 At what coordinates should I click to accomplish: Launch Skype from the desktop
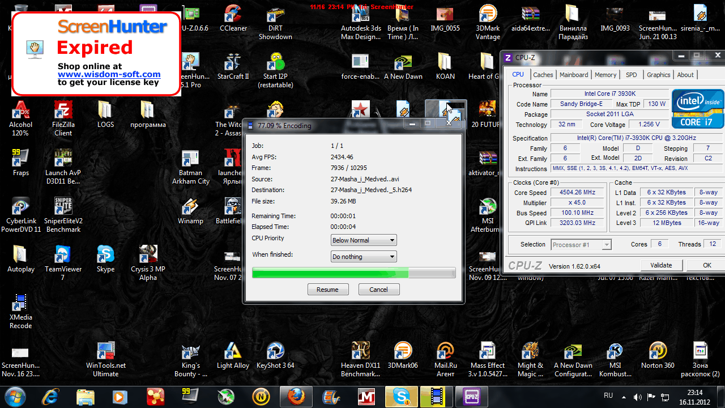(105, 256)
